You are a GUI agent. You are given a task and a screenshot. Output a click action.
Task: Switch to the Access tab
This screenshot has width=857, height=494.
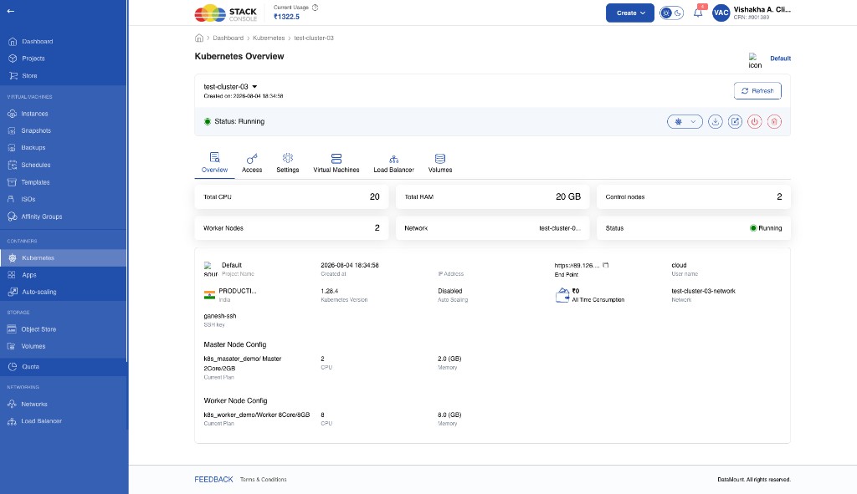point(252,163)
